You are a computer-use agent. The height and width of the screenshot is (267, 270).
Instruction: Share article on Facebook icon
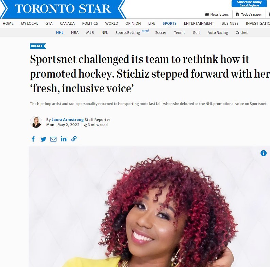pos(33,139)
